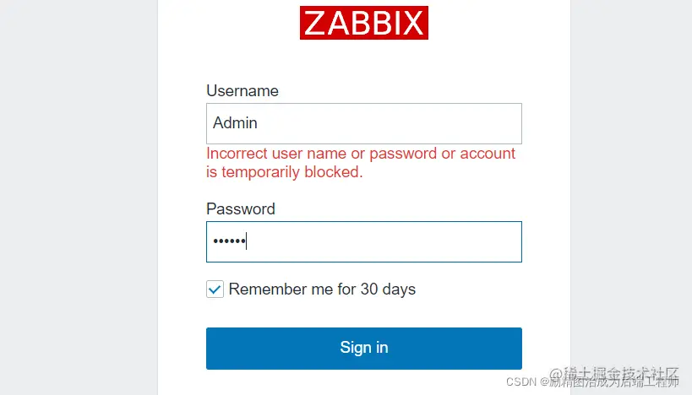This screenshot has width=692, height=395.
Task: Click the blue checkmark icon
Action: click(215, 289)
